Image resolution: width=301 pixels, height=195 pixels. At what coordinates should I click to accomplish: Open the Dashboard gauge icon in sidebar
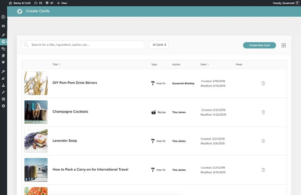coord(3,26)
